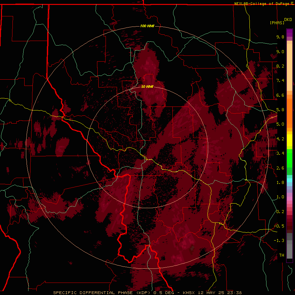This screenshot has width=295, height=295.
Task: Click the 0.2 scale value
Action: (280, 212)
